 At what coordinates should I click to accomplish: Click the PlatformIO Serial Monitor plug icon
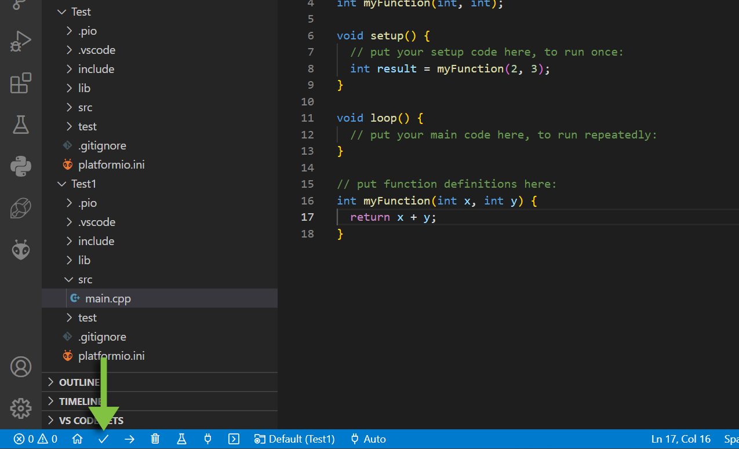tap(207, 439)
